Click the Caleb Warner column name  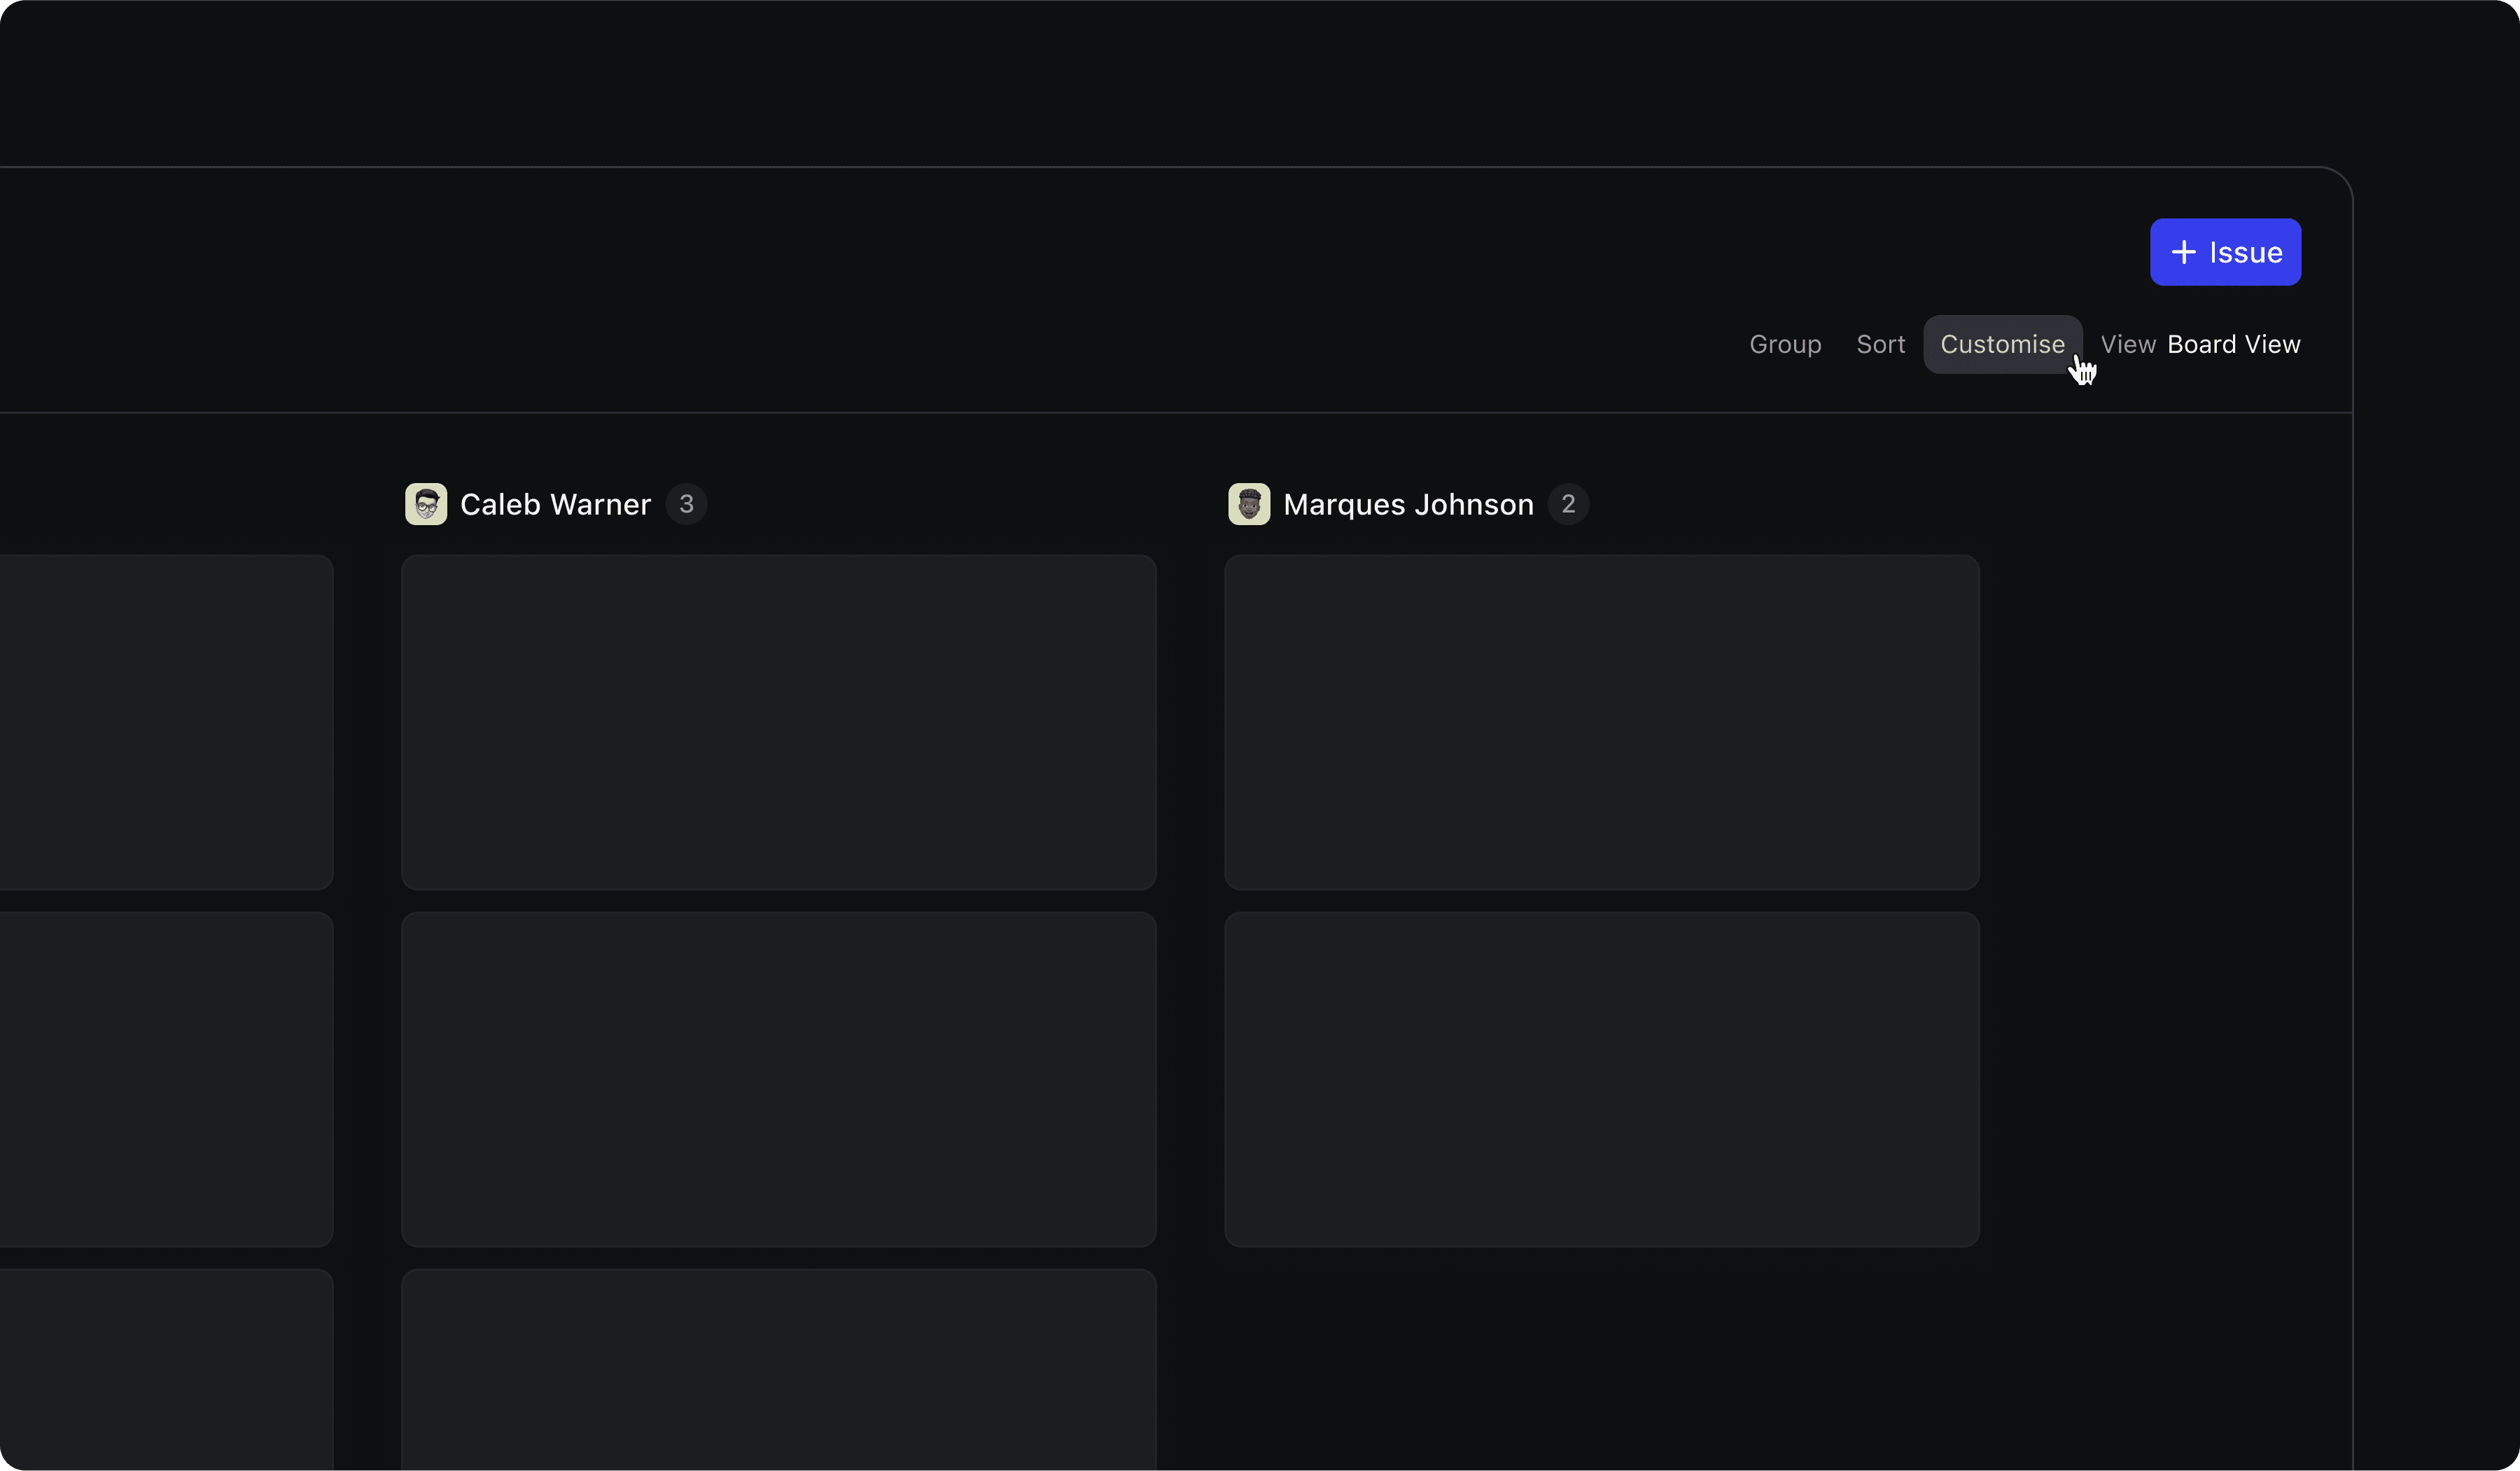[x=555, y=504]
